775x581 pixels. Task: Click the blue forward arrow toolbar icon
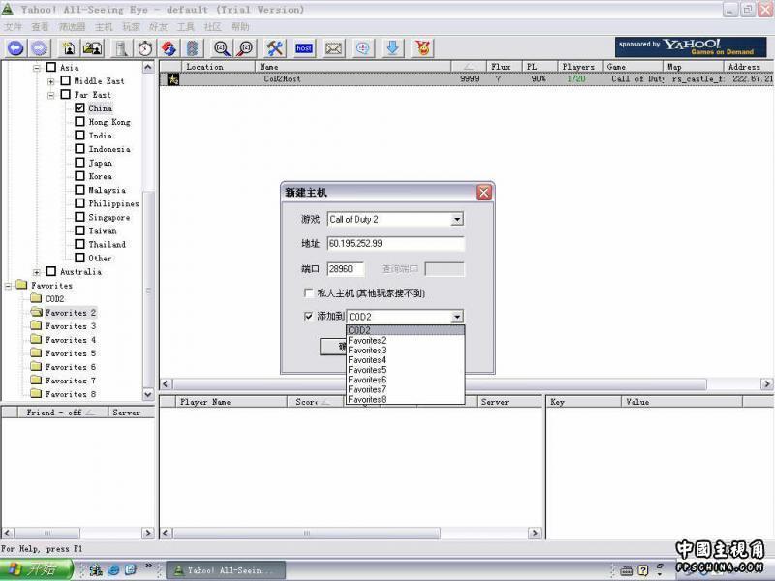40,47
